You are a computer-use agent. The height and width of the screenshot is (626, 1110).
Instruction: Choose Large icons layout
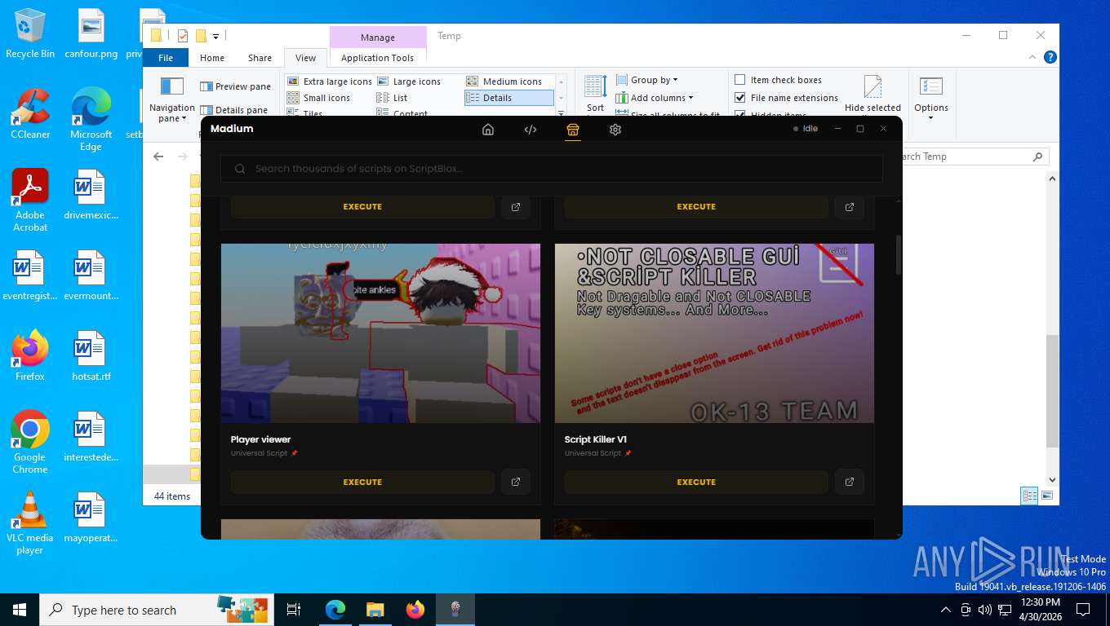409,82
